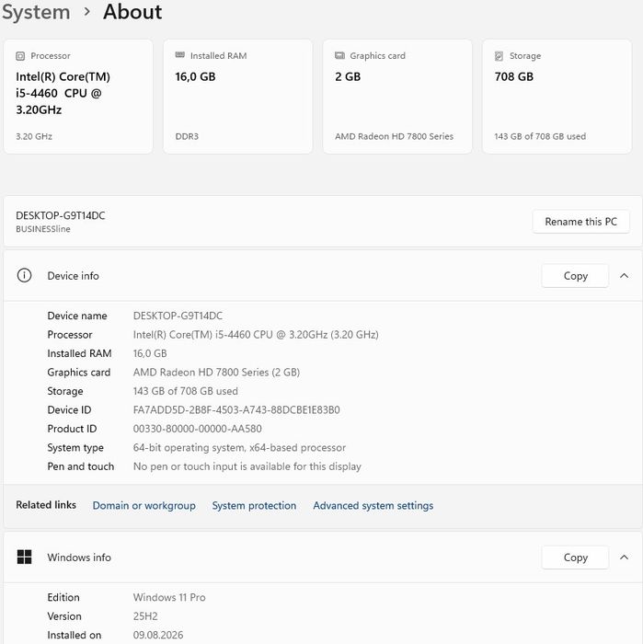Click the breadcrumb chevron between System and About
Image resolution: width=643 pixels, height=644 pixels.
tap(86, 11)
